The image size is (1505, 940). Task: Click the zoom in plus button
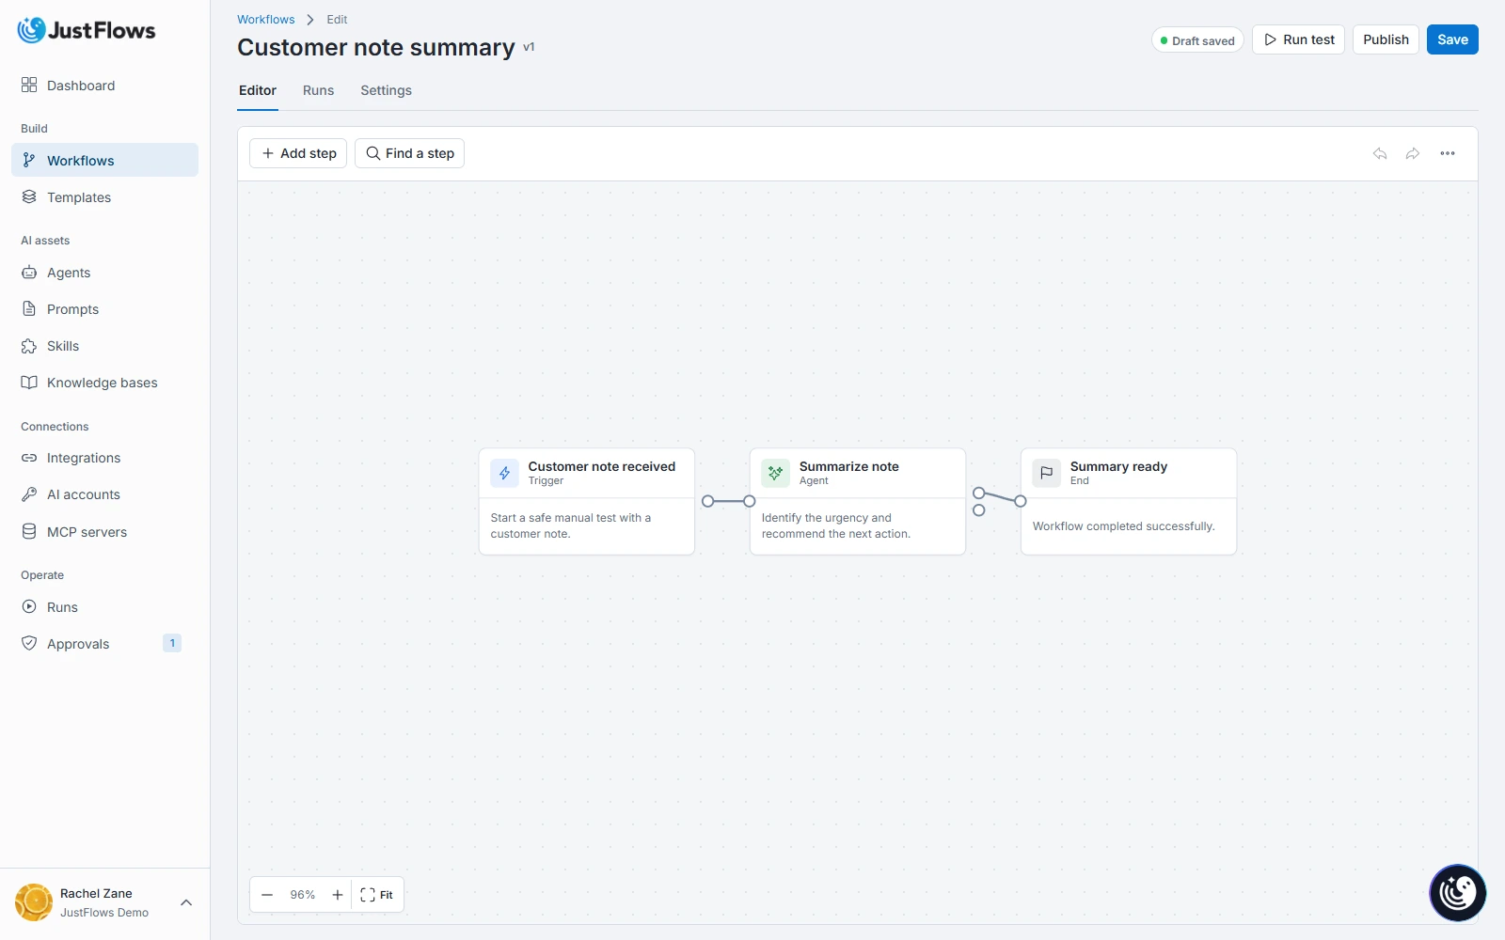(x=338, y=895)
